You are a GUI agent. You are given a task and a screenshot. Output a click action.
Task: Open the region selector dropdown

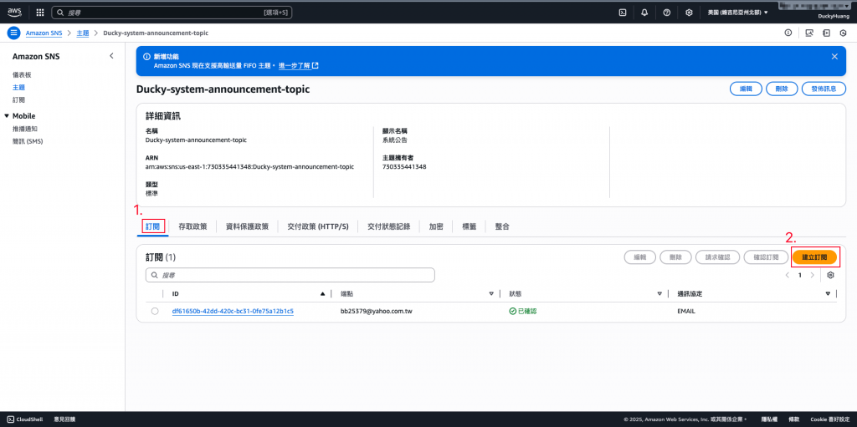tap(738, 12)
